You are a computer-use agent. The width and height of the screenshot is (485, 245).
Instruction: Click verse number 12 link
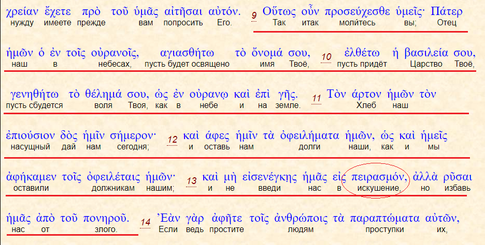(173, 139)
